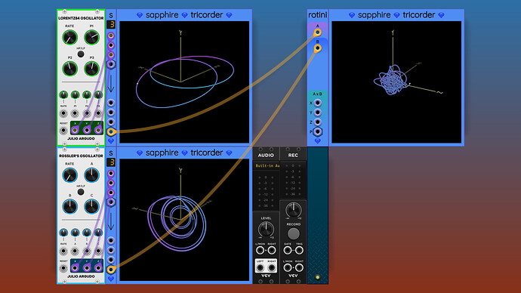Click the Lorentz84 RATE CV input jack
Viewport: 521px width, 293px height.
pyautogui.click(x=63, y=113)
